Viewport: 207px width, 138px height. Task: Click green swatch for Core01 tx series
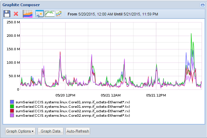(12, 106)
